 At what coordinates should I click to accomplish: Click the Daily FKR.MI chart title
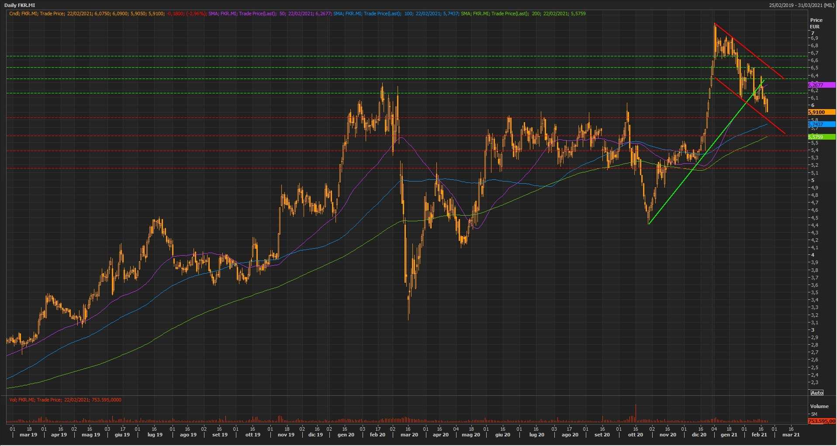tap(20, 5)
